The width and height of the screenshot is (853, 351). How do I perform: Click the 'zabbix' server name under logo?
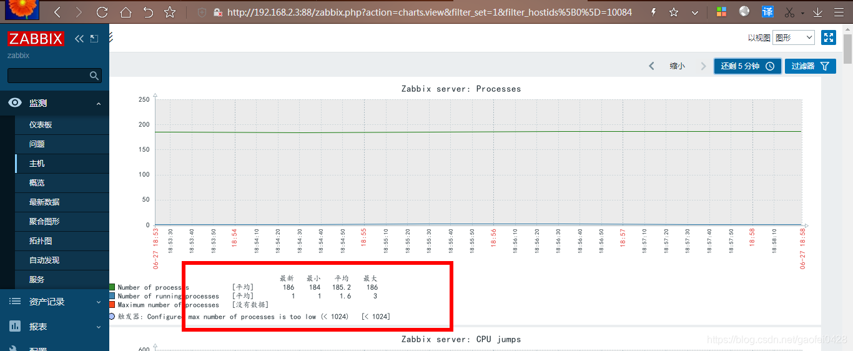point(18,56)
